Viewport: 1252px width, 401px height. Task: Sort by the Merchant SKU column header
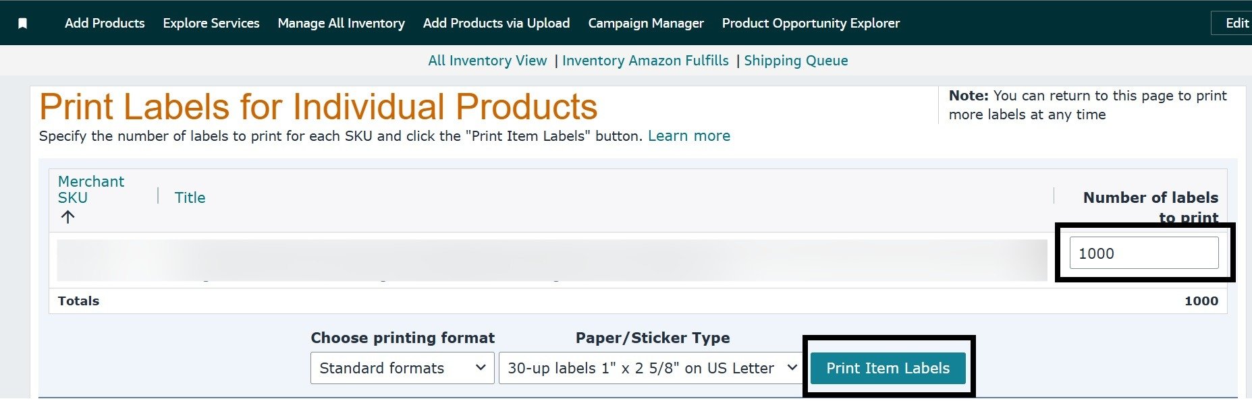point(90,189)
